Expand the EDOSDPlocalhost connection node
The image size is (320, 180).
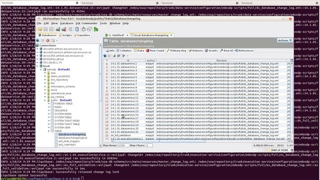pyautogui.click(x=37, y=59)
